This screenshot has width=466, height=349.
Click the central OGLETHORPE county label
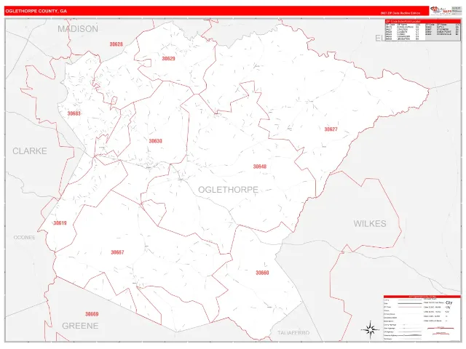coord(228,190)
